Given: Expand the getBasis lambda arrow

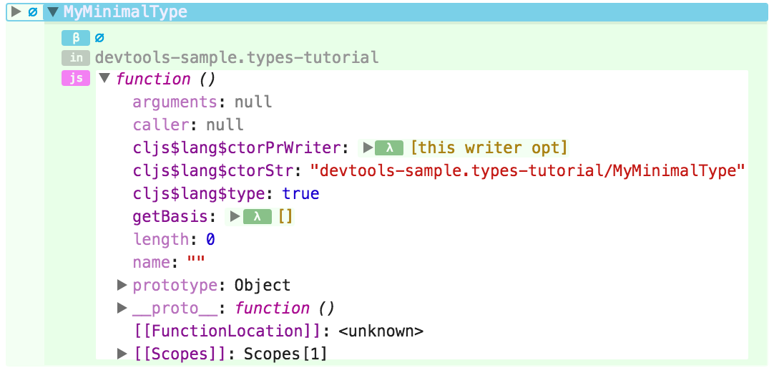Looking at the screenshot, I should click(235, 216).
